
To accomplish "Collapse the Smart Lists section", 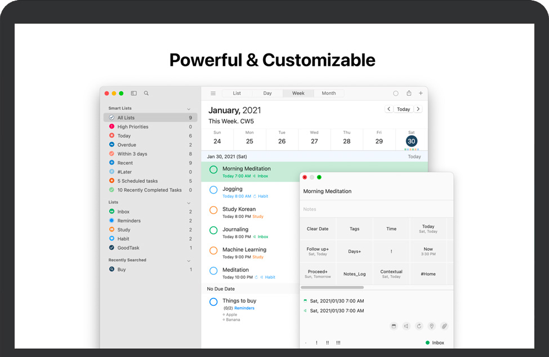I will [189, 109].
